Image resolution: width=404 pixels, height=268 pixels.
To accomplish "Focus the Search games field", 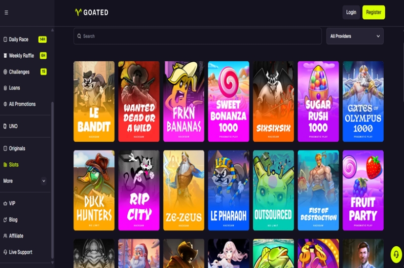I will (198, 36).
